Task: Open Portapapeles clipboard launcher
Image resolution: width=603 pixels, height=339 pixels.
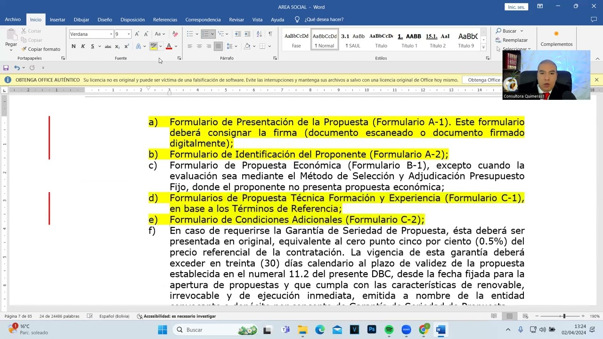Action: tap(63, 58)
